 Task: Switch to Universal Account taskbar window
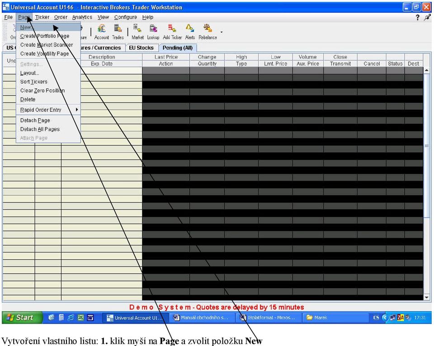(135, 318)
